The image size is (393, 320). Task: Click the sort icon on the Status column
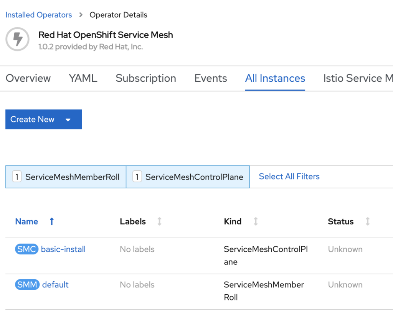click(x=368, y=221)
